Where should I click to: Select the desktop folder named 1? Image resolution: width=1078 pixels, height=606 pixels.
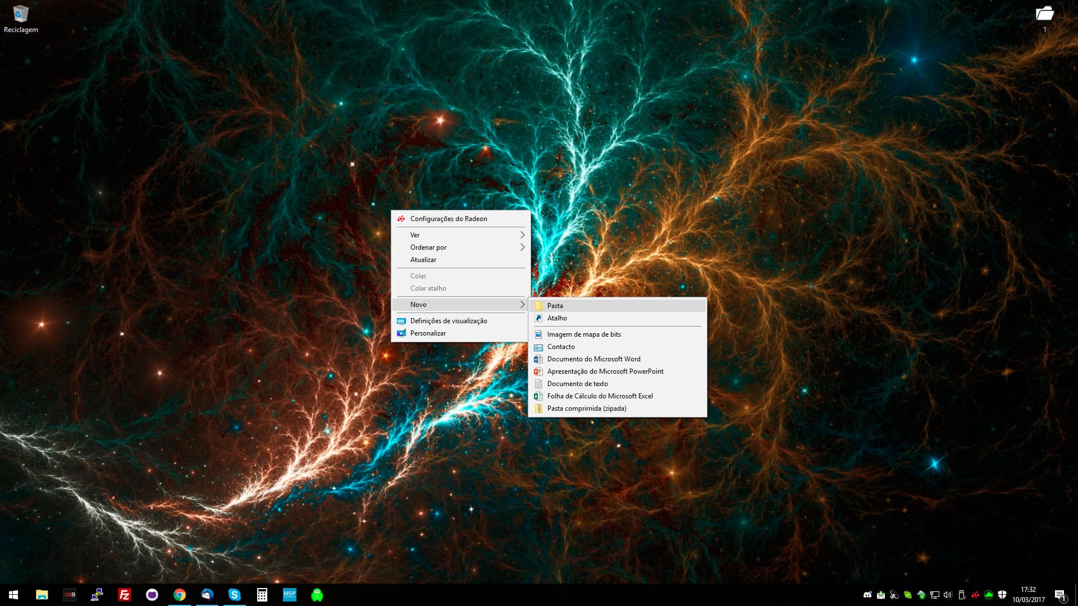tap(1044, 19)
